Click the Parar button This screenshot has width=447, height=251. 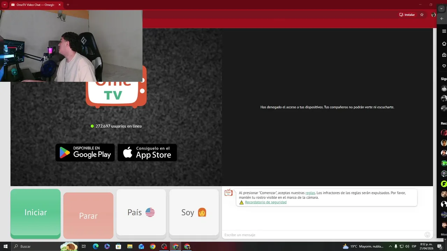88,215
